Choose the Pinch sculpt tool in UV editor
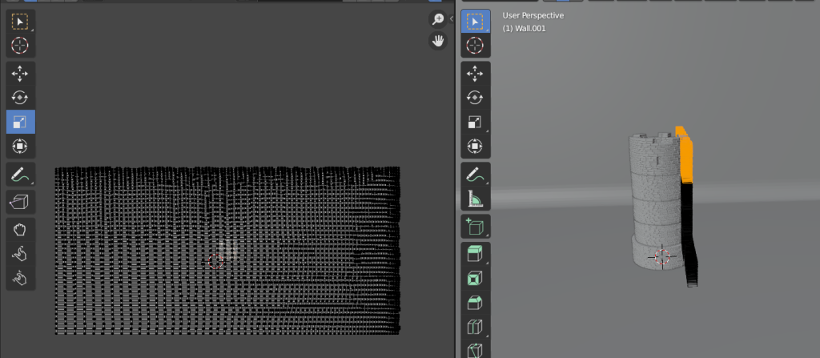 [x=21, y=278]
